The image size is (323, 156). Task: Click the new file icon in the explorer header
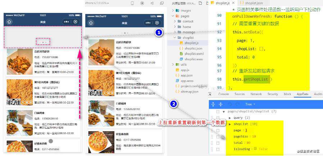[x=200, y=3]
